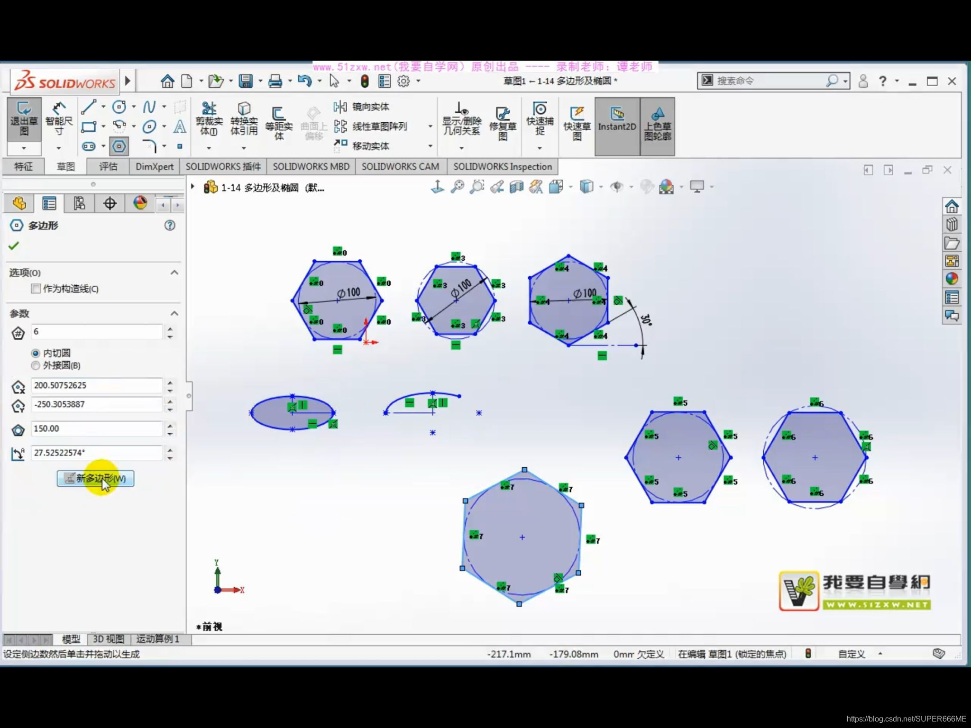Click the 新多边形 button
Screen dimensions: 971x728
pos(95,478)
